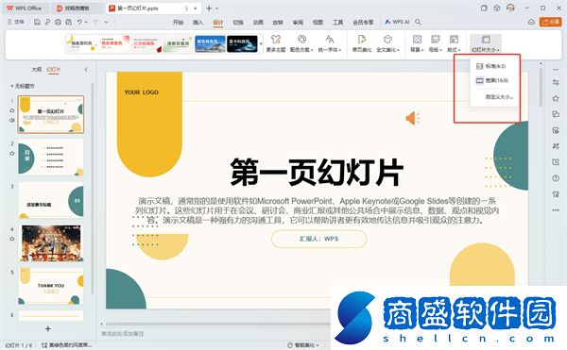Image resolution: width=567 pixels, height=350 pixels.
Task: Click the 单页美化 beautify icon
Action: 362,43
